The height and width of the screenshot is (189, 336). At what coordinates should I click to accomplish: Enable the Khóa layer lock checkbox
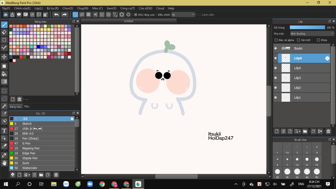[318, 40]
